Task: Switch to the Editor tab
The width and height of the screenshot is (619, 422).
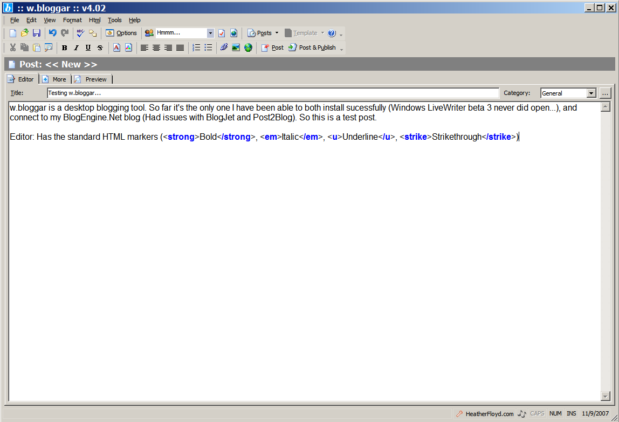Action: point(22,79)
